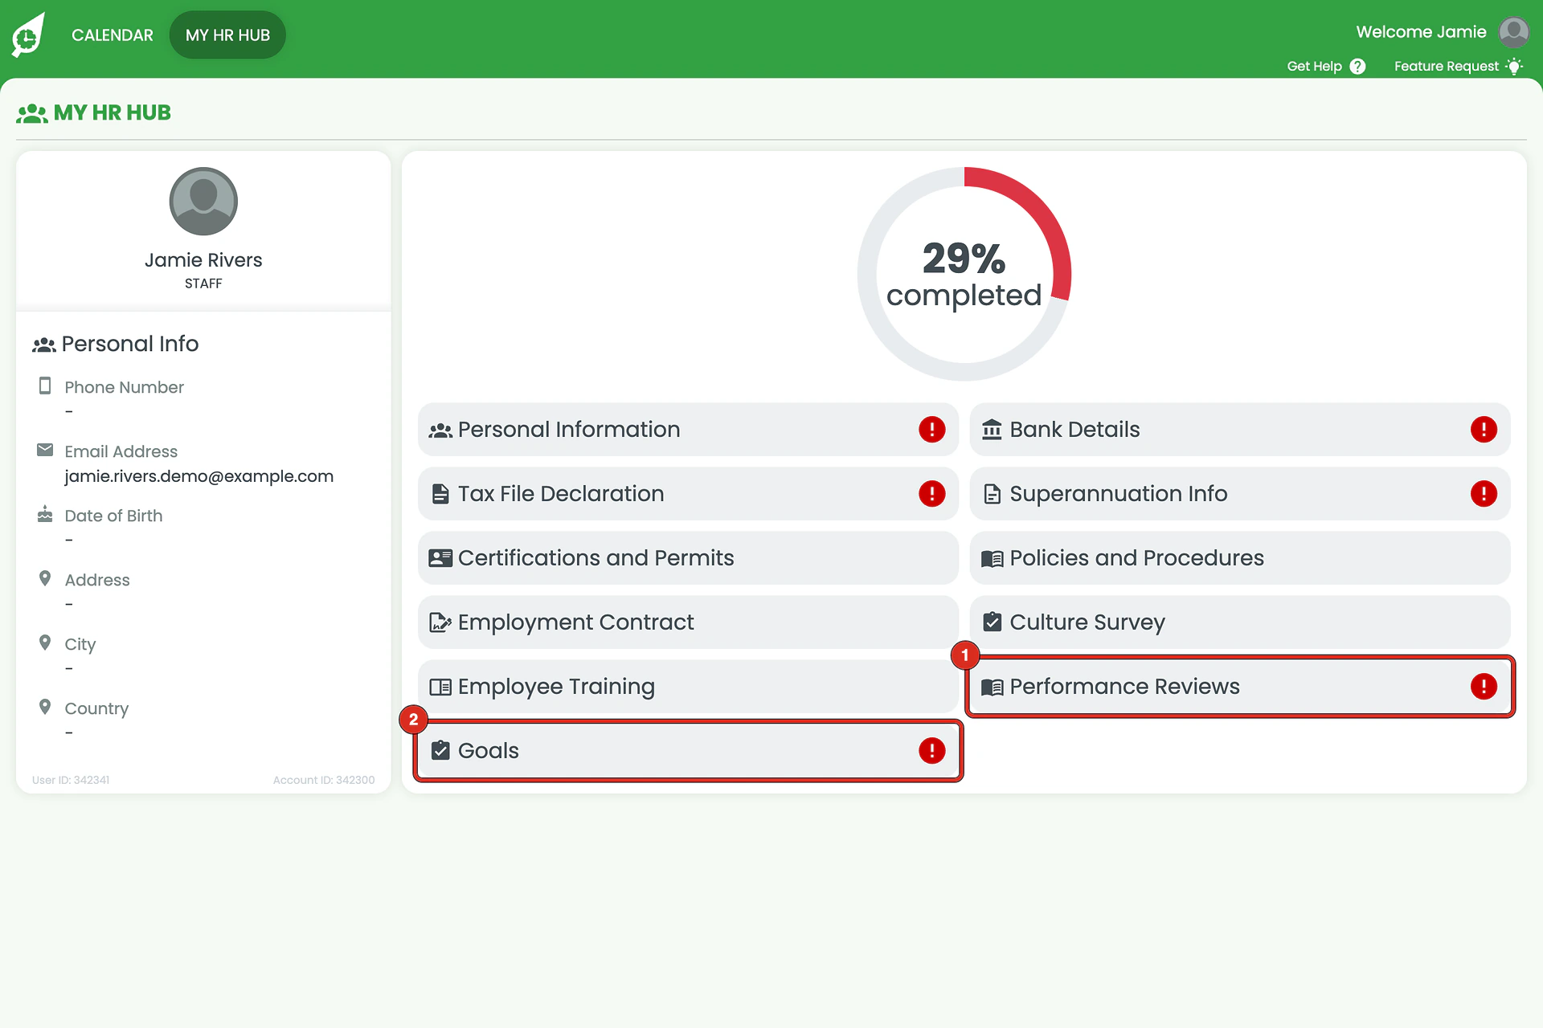Image resolution: width=1543 pixels, height=1028 pixels.
Task: Open the Employment Contract section
Action: tap(688, 622)
